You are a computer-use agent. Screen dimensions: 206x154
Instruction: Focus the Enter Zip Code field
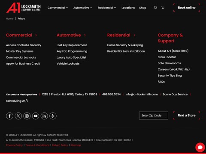(x=154, y=115)
